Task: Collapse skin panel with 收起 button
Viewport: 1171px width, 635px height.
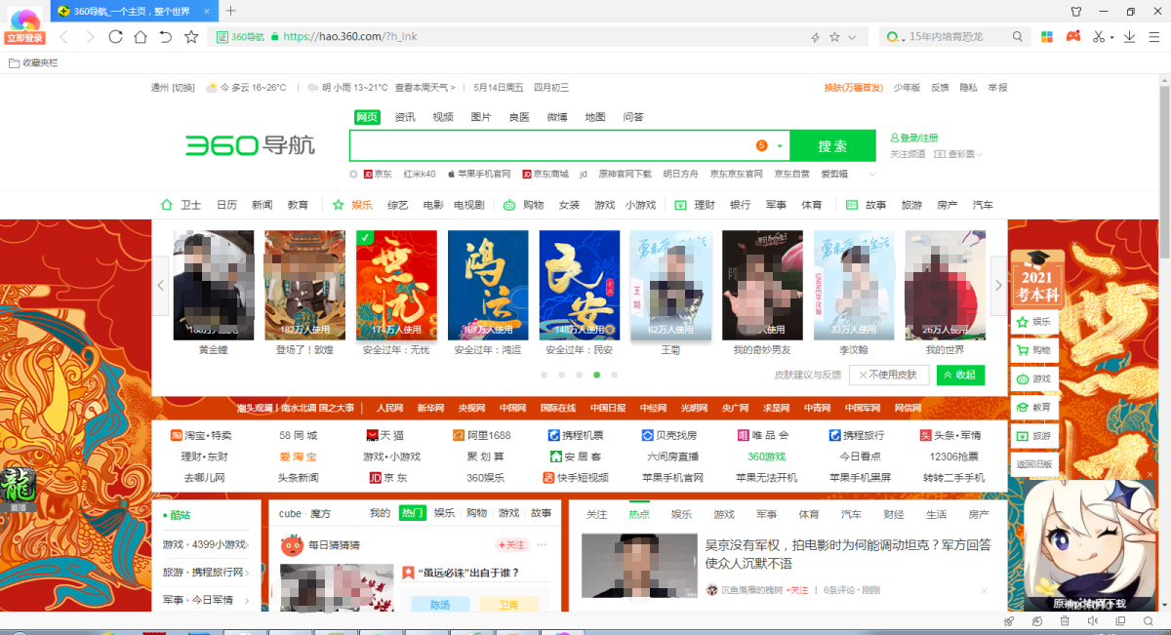Action: tap(960, 375)
